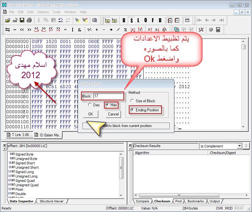252x212 pixels.
Task: Click Cancel in Select Block dialog
Action: point(113,114)
